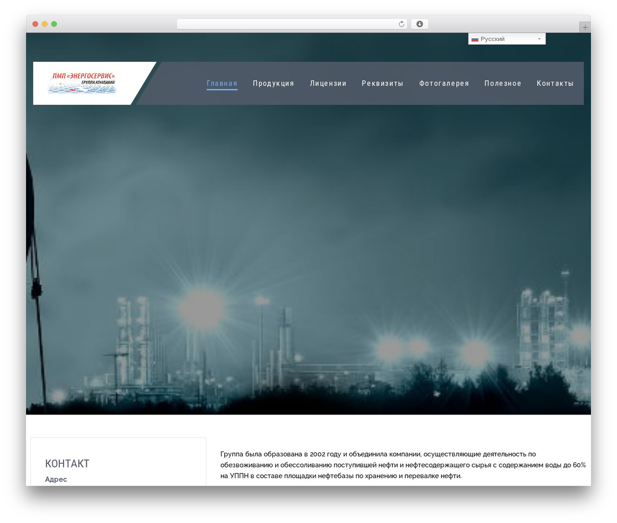Click the Адрес label
Image resolution: width=617 pixels, height=523 pixels.
coord(56,479)
